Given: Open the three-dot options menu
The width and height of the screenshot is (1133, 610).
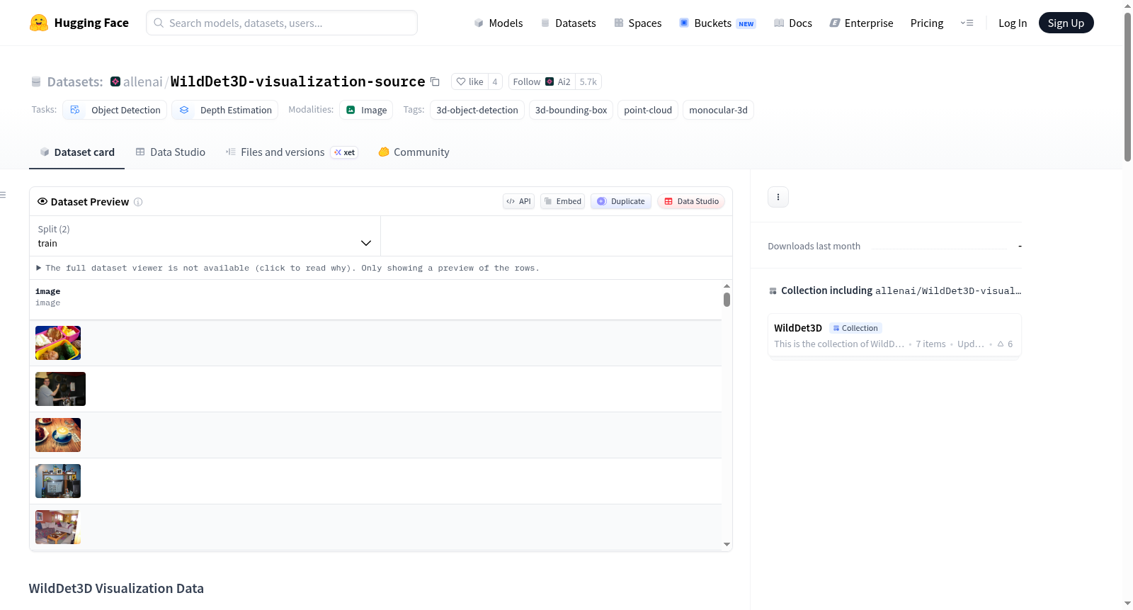Looking at the screenshot, I should (x=778, y=197).
